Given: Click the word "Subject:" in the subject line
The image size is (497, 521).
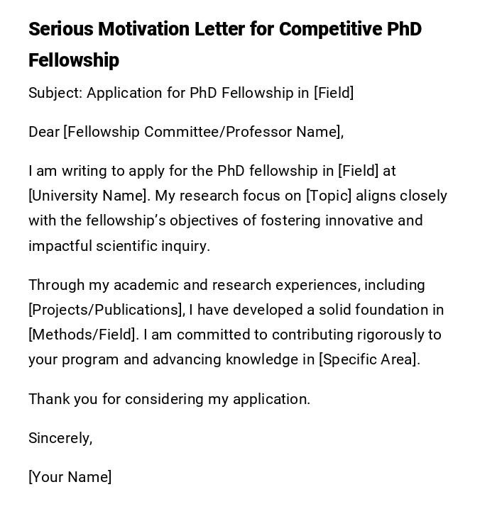Looking at the screenshot, I should tap(55, 93).
